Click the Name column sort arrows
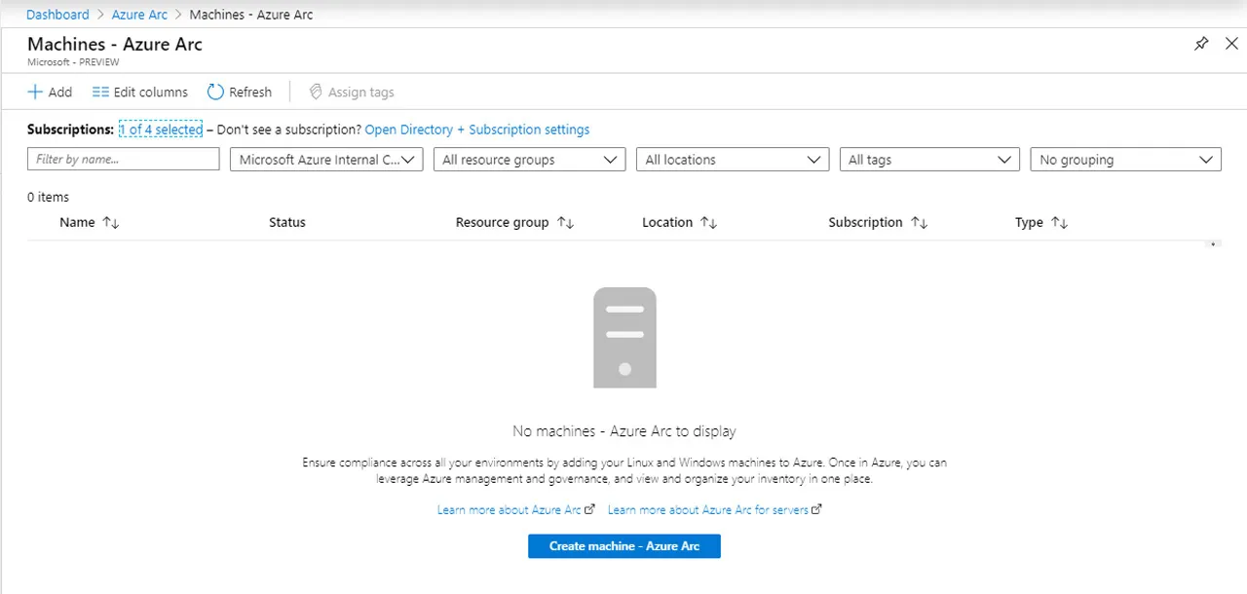Viewport: 1247px width, 594px height. [110, 222]
